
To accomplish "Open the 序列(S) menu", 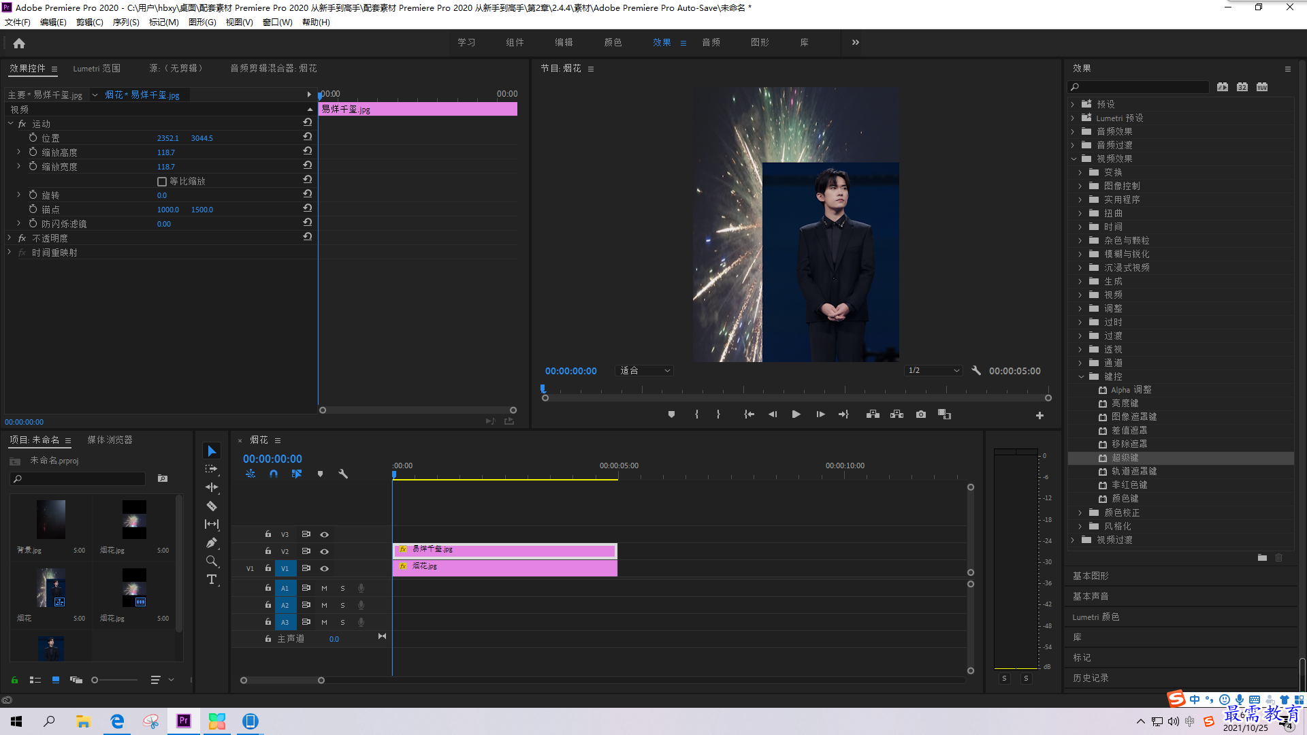I will pyautogui.click(x=126, y=22).
